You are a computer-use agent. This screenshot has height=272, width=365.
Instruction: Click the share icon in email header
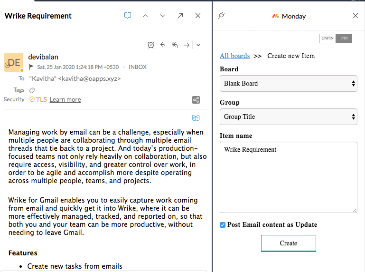tap(196, 100)
